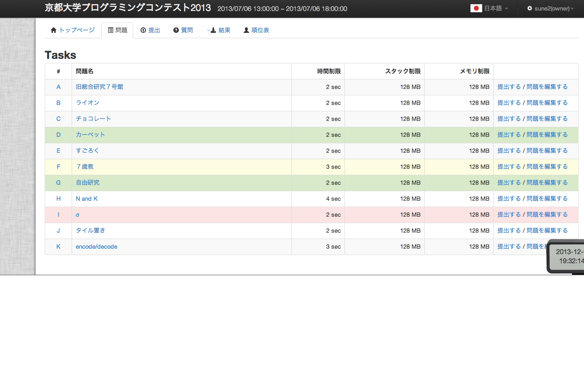Viewport: 584px width, 365px height.
Task: Click 問題を編集する in the 自由研究 row
Action: [x=547, y=182]
